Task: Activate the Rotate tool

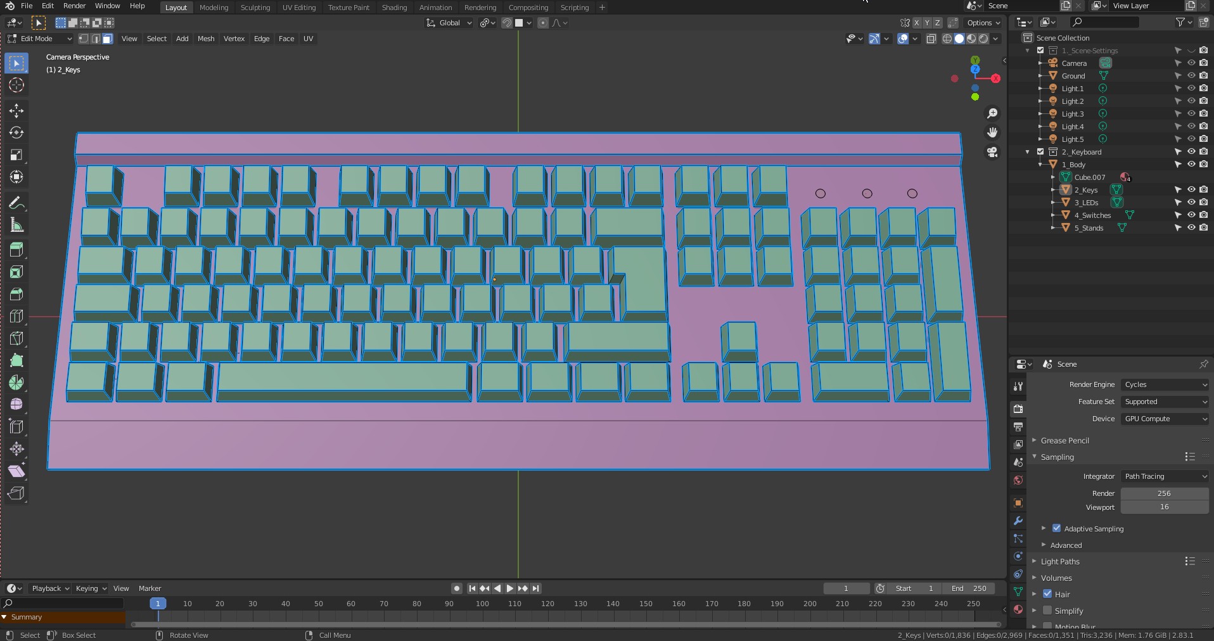Action: tap(16, 133)
